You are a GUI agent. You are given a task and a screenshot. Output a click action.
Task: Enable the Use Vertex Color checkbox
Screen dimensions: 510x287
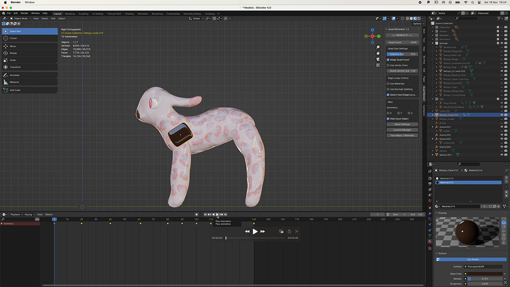pyautogui.click(x=389, y=65)
